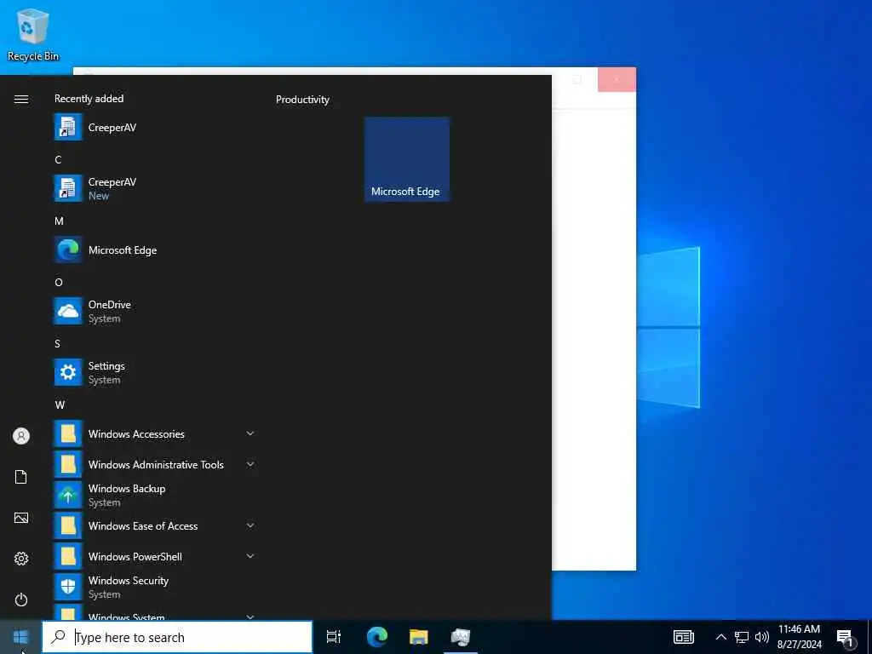Viewport: 872px width, 654px height.
Task: Open Pictures from Start sidebar
Action: [x=21, y=519]
